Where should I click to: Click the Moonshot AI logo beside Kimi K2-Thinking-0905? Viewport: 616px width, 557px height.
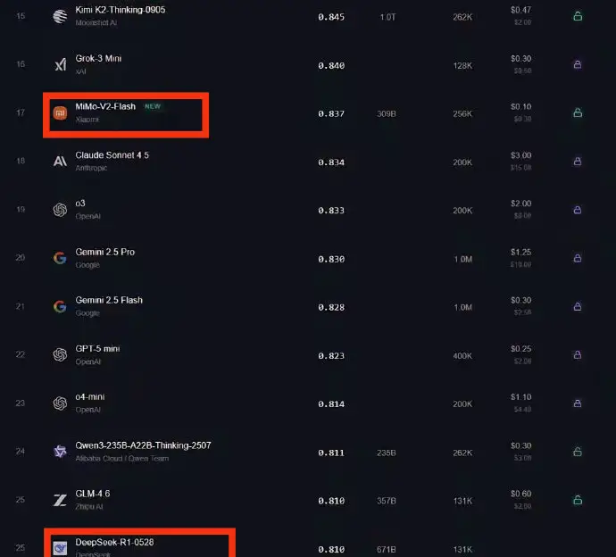60,16
